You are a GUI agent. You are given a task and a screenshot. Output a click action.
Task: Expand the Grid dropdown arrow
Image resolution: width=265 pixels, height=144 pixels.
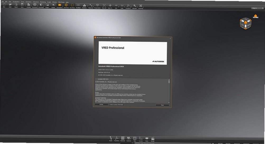(118, 7)
